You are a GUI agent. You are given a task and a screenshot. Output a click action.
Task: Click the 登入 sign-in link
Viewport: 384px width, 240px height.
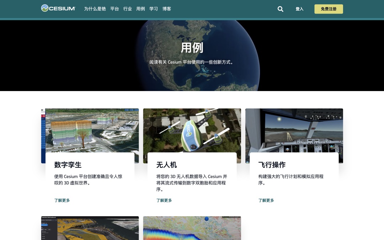[x=299, y=9]
